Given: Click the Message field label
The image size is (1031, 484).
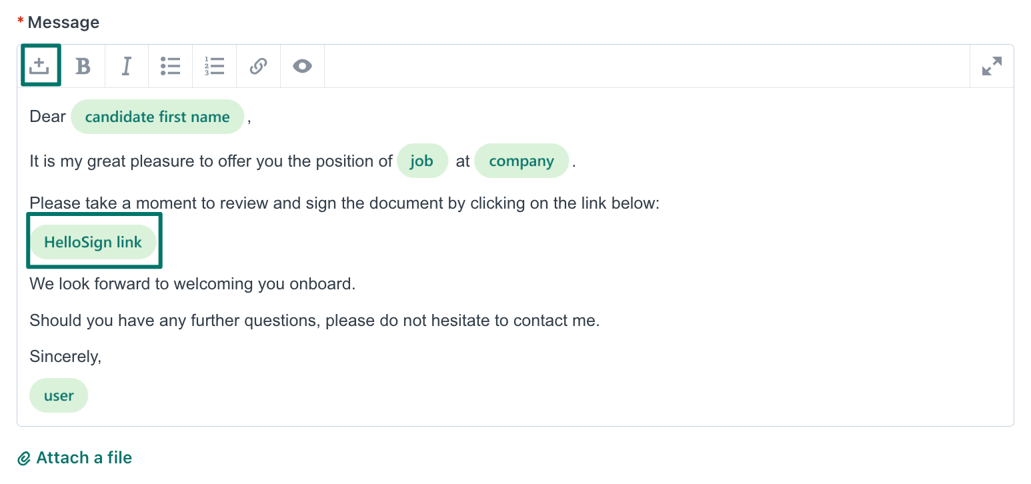Looking at the screenshot, I should point(63,22).
